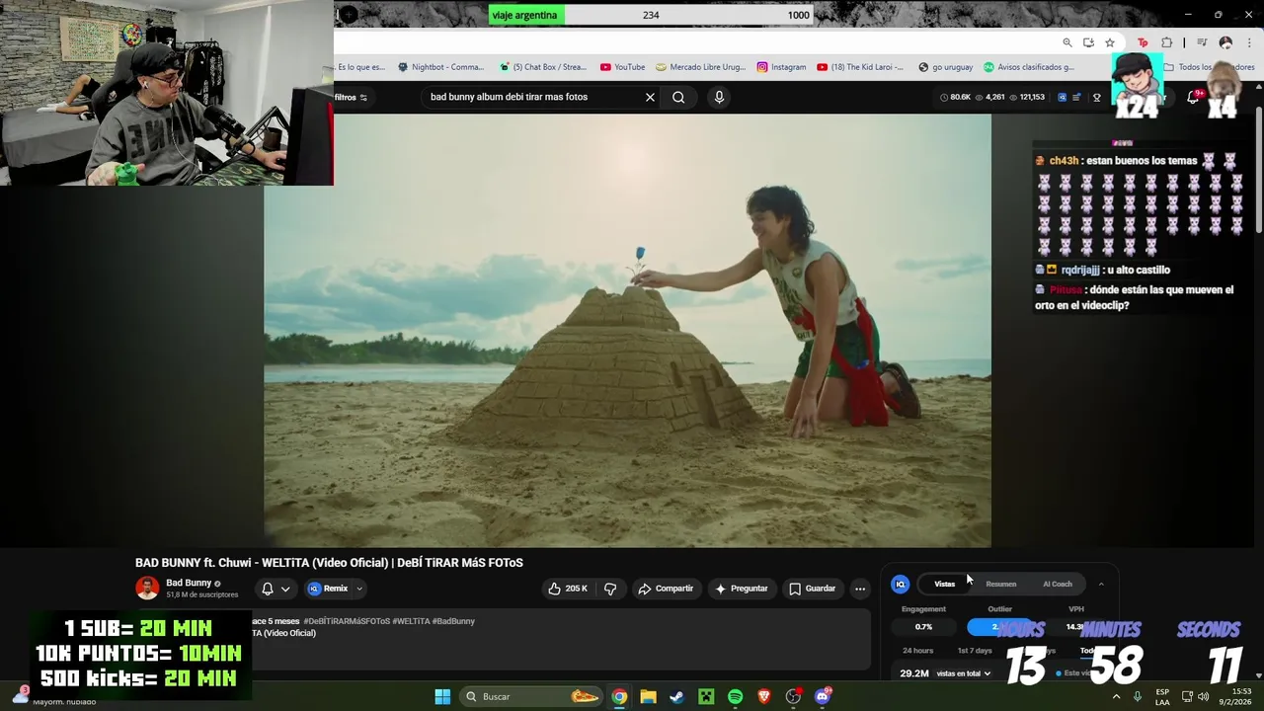
Task: Open Chrome zoom magnifier icon in address bar
Action: coord(1067,42)
